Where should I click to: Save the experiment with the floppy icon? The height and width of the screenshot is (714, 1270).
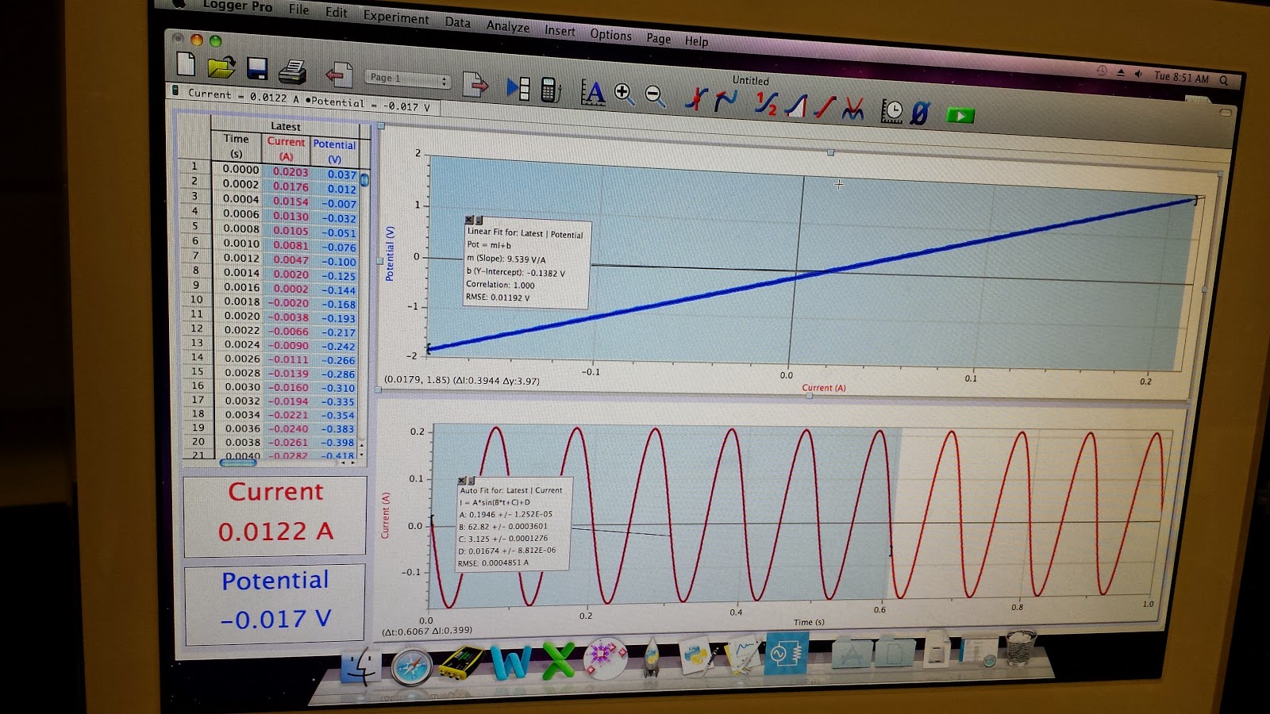coord(256,69)
